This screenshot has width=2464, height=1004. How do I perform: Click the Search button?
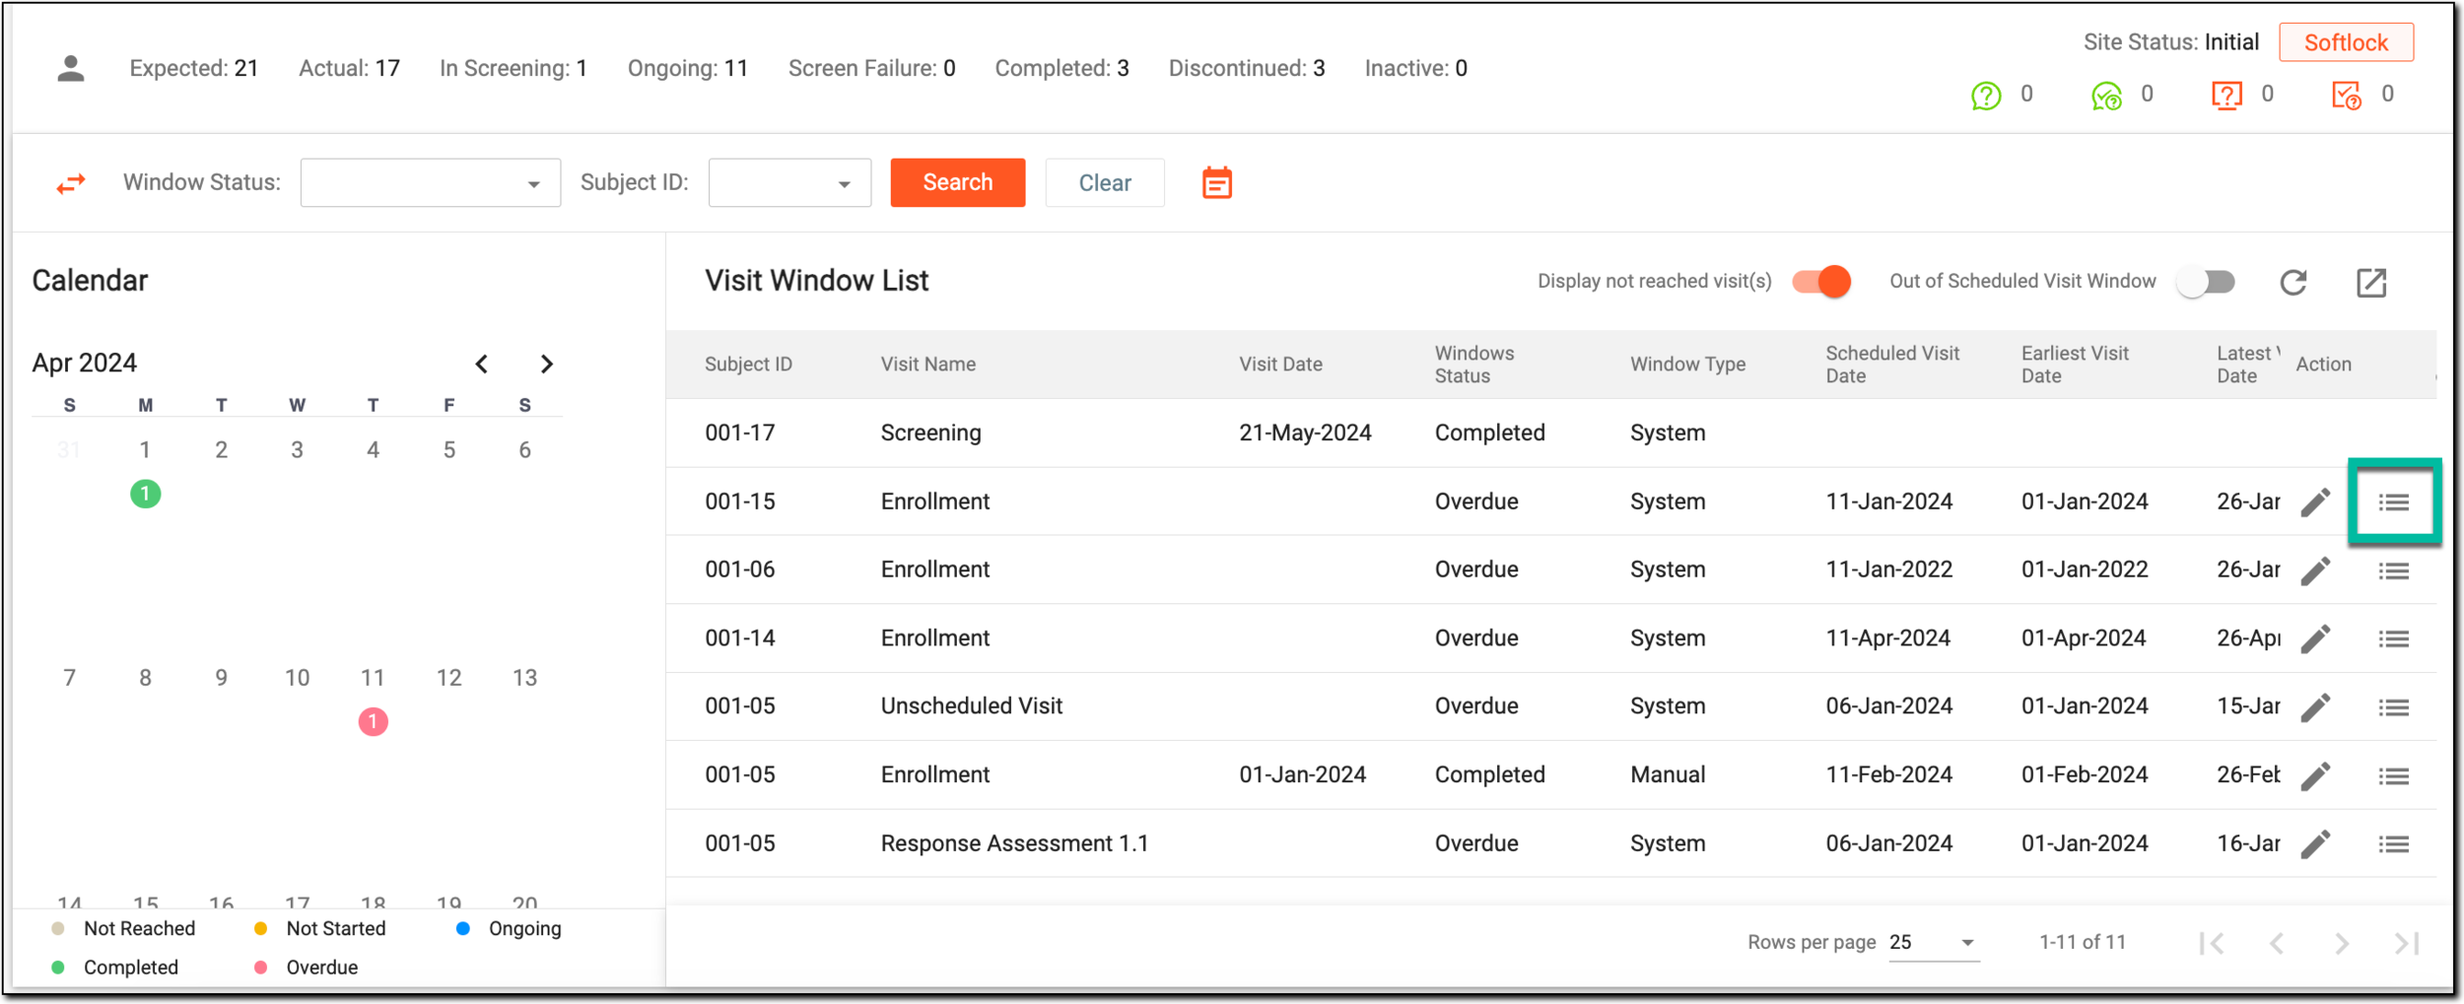click(x=957, y=182)
